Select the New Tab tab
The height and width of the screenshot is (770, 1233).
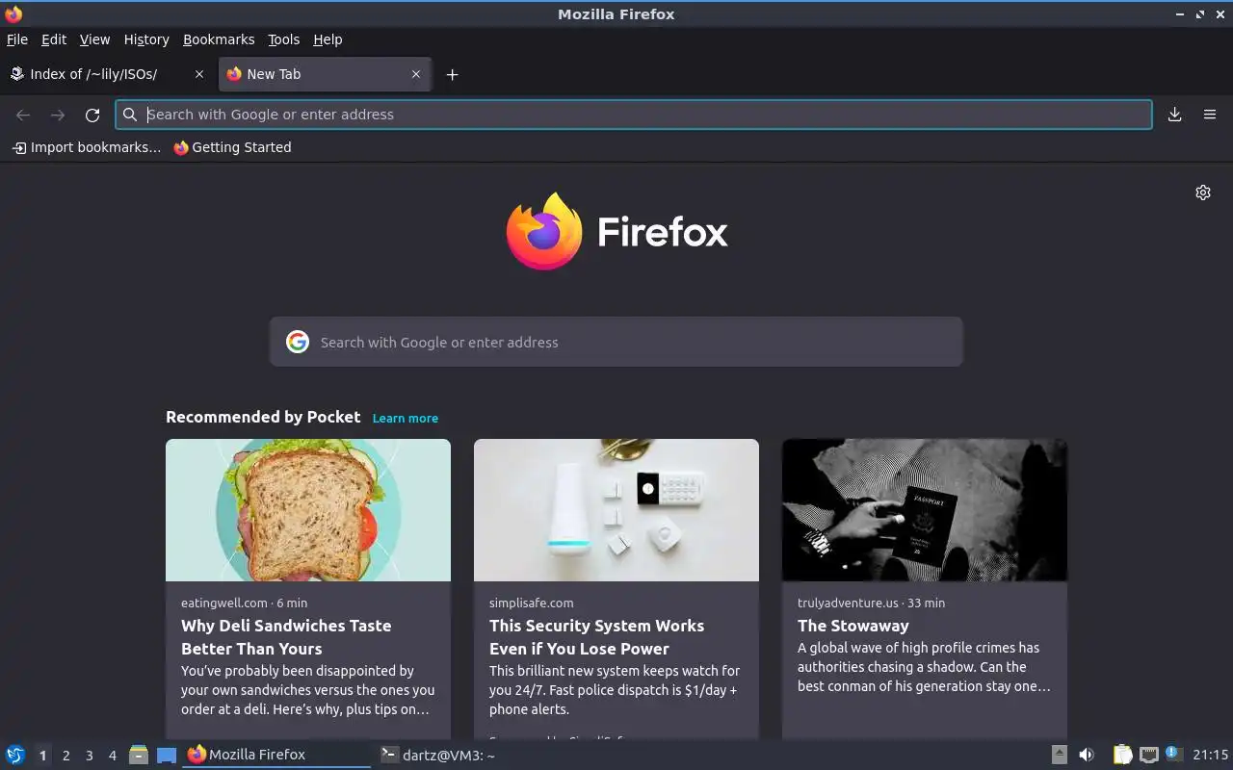326,74
